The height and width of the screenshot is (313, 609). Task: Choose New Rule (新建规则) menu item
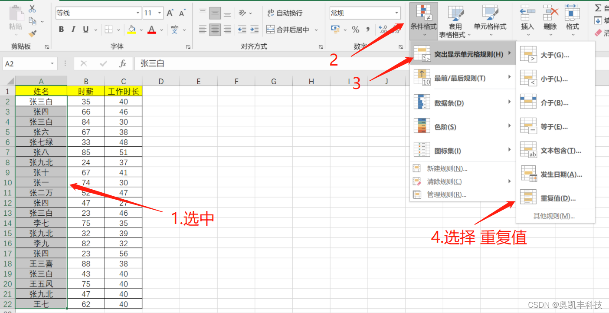[463, 168]
